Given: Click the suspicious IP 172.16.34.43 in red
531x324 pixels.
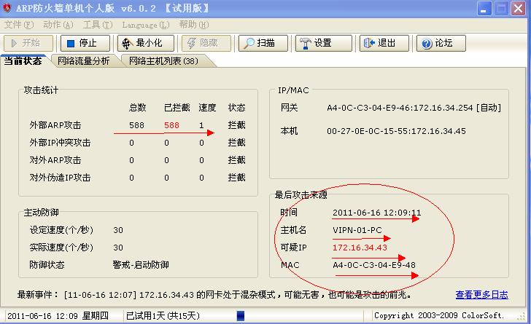Looking at the screenshot, I should click(x=360, y=248).
